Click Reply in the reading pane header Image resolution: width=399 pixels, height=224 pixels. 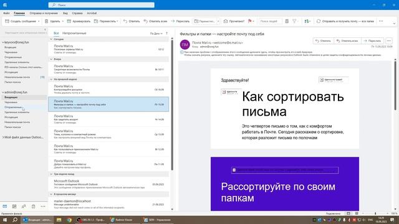323,41
